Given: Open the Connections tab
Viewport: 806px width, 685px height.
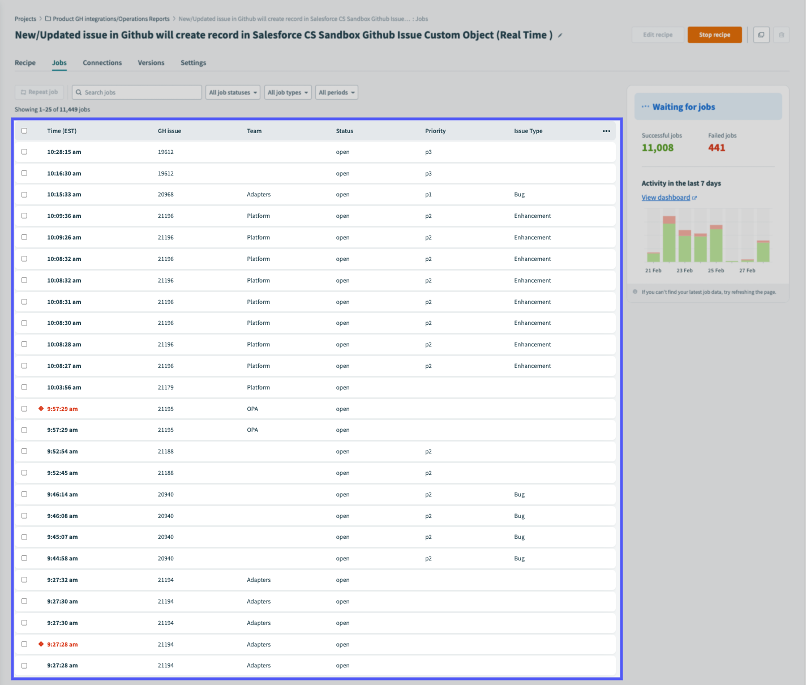Looking at the screenshot, I should [102, 62].
